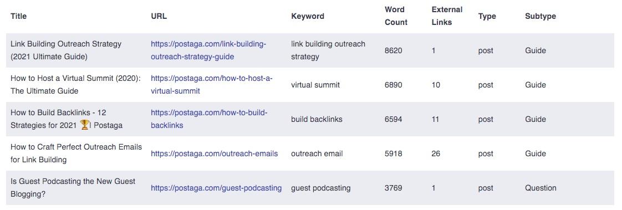Screen dimensions: 622x210
Task: Sort by the Keyword column header
Action: (x=308, y=16)
